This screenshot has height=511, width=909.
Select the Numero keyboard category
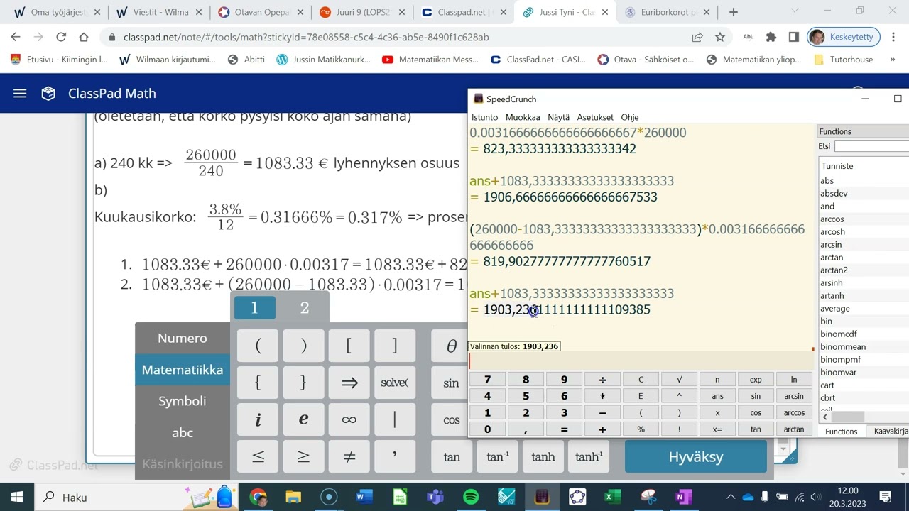click(x=183, y=338)
